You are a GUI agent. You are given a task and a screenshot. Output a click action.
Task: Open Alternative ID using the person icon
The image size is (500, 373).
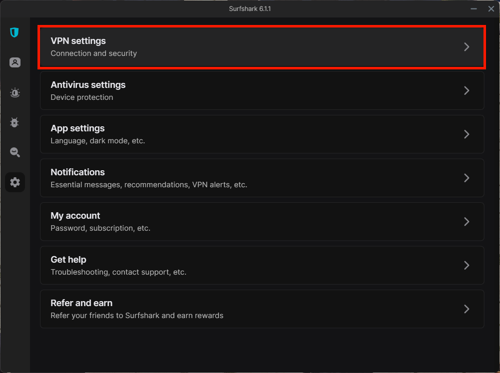tap(15, 62)
